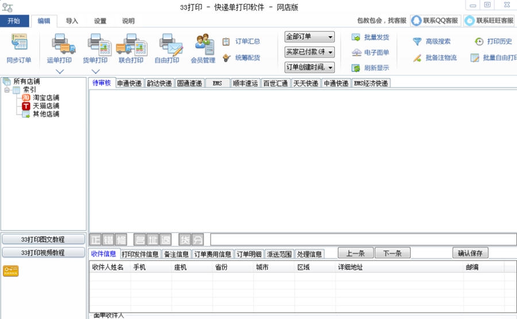
Task: Click the 分 split icon button
Action: [x=198, y=240]
